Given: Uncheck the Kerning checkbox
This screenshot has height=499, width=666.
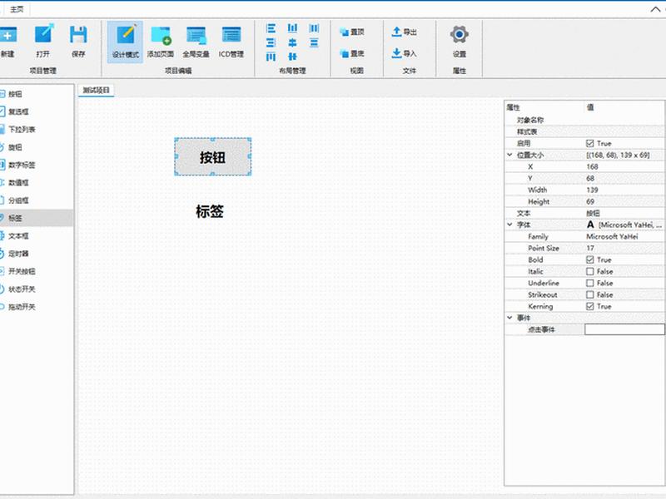Looking at the screenshot, I should [x=589, y=306].
